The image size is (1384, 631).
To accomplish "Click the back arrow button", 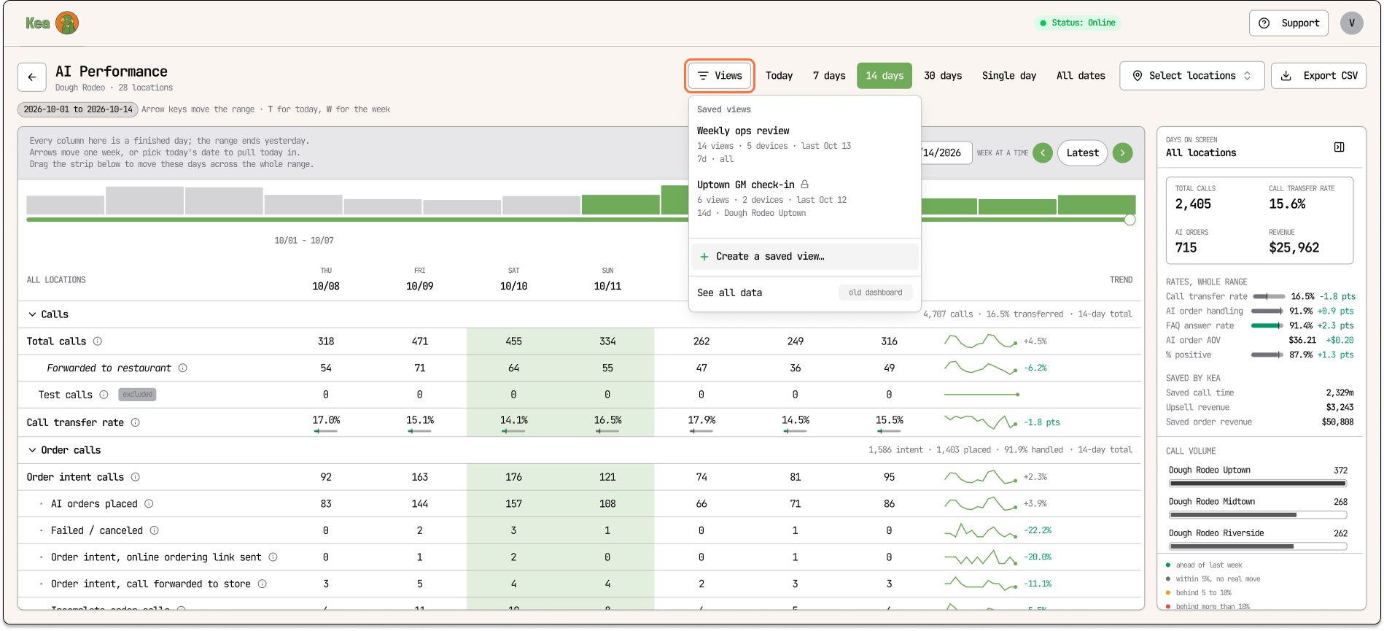I will [32, 77].
